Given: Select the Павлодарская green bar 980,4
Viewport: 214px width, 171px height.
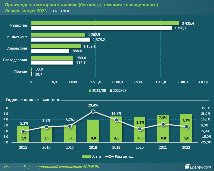Looking at the screenshot, I should pyautogui.click(x=52, y=58).
